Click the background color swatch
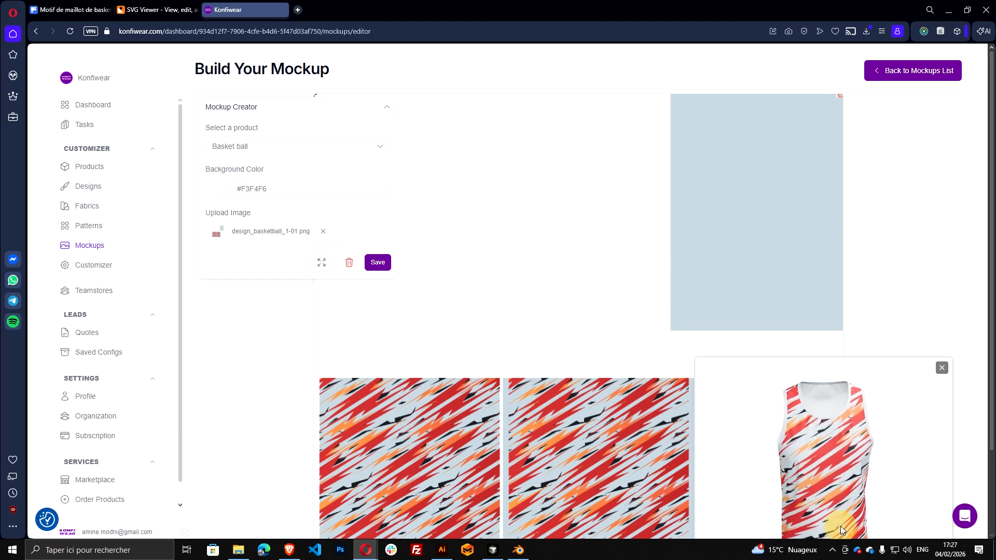Viewport: 996px width, 560px height. [216, 189]
